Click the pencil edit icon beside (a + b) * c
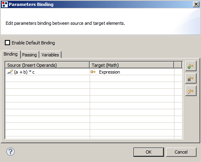Viewport: 201px width, 162px height. point(10,72)
